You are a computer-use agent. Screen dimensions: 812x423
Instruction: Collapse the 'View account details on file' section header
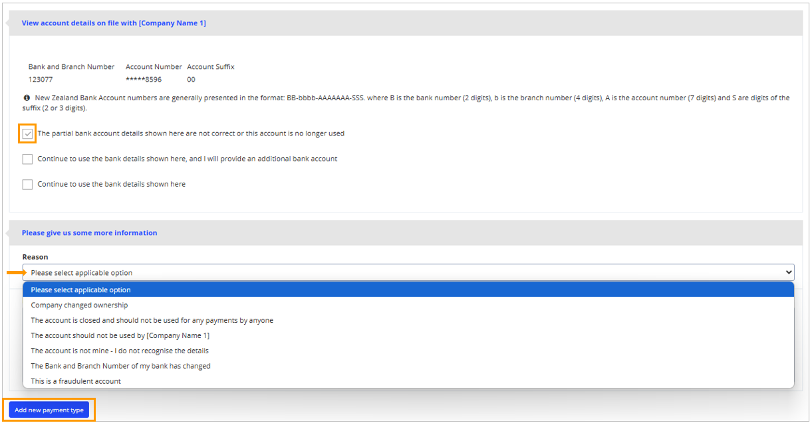pos(114,23)
